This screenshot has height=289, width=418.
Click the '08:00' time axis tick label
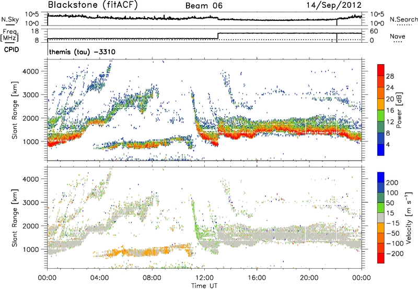pos(152,278)
